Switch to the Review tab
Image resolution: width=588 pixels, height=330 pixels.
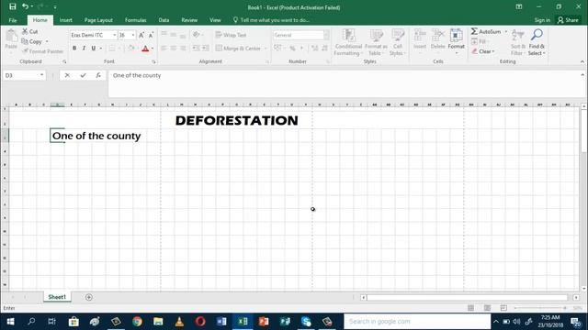pos(189,20)
